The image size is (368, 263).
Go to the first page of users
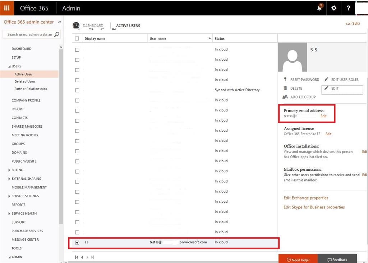pyautogui.click(x=77, y=257)
